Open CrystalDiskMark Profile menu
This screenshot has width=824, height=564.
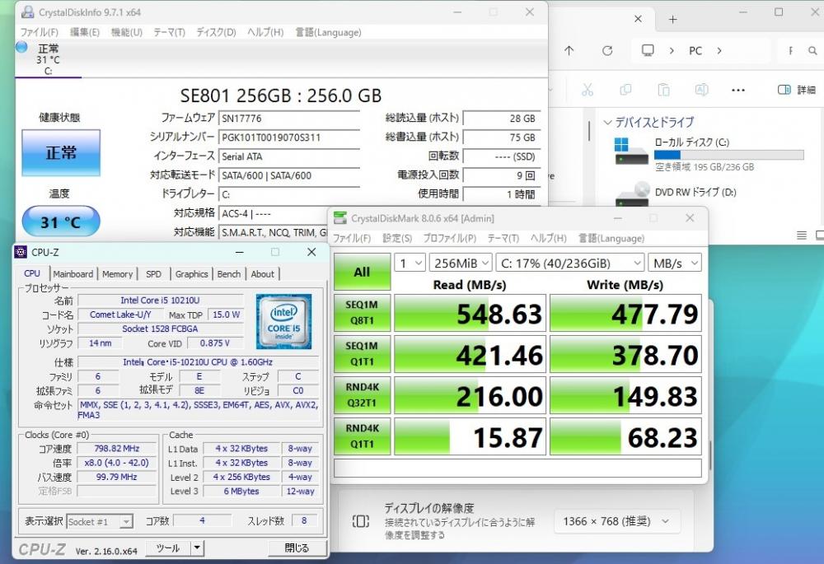click(450, 239)
